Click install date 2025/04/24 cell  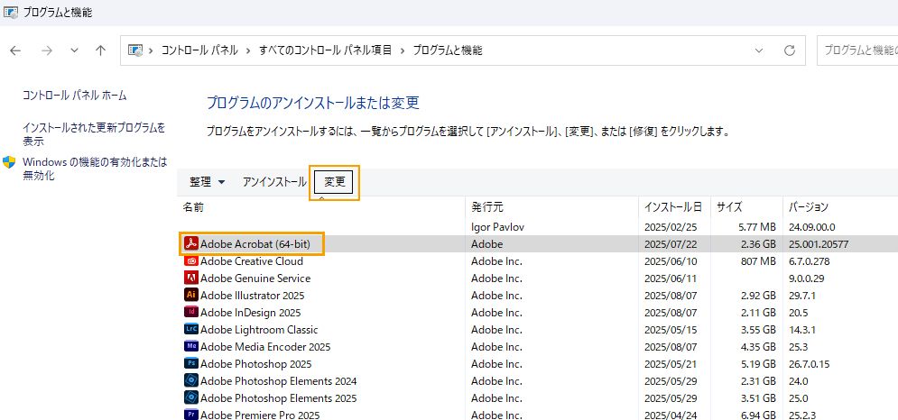coord(671,415)
